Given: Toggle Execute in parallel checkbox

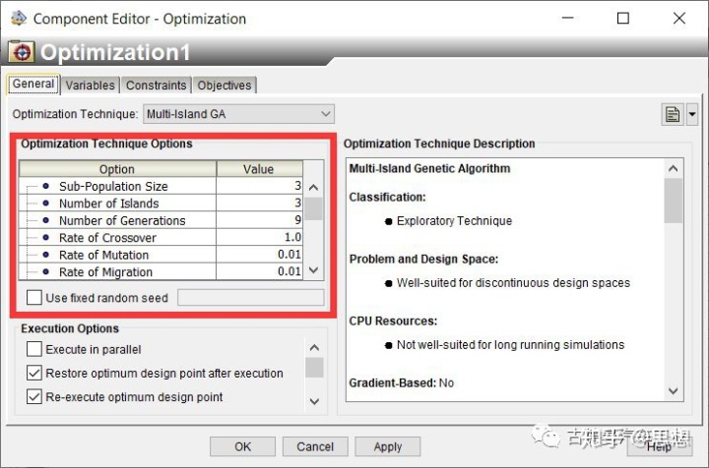Looking at the screenshot, I should (x=34, y=349).
